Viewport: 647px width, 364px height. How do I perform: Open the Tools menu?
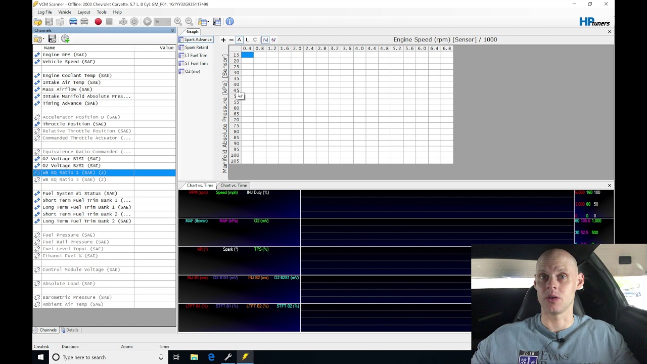click(x=102, y=12)
